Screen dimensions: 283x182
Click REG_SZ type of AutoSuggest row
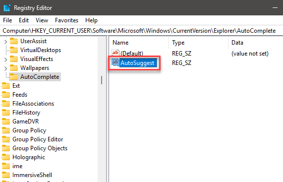(x=181, y=63)
